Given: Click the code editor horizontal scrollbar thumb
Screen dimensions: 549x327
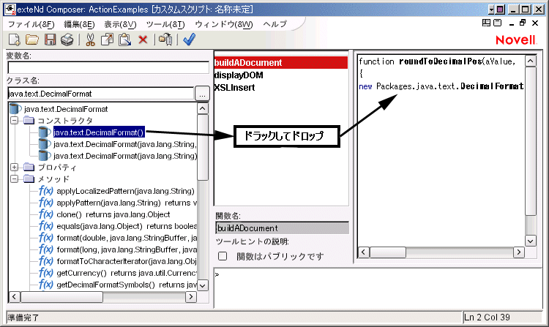Looking at the screenshot, I should (387, 252).
